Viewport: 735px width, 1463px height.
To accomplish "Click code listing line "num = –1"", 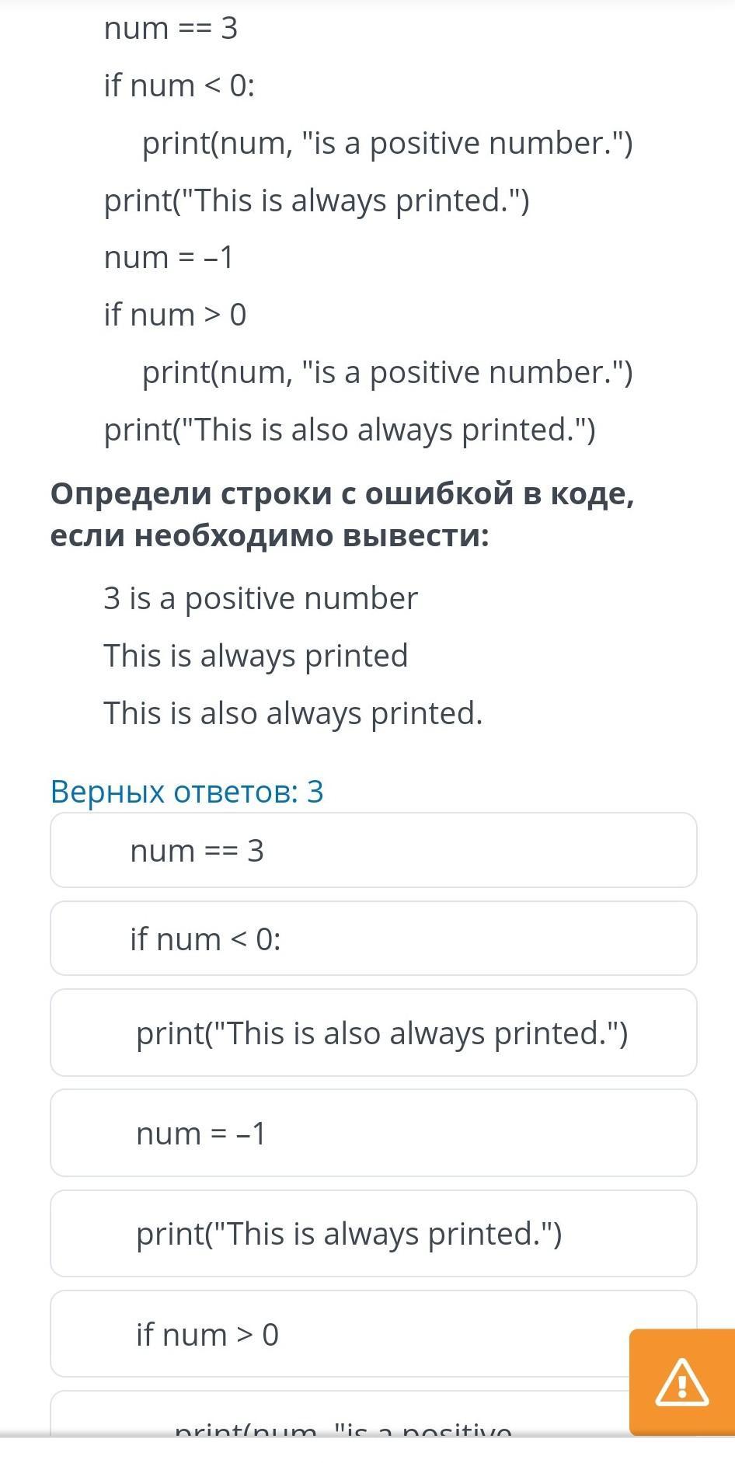I will click(169, 257).
